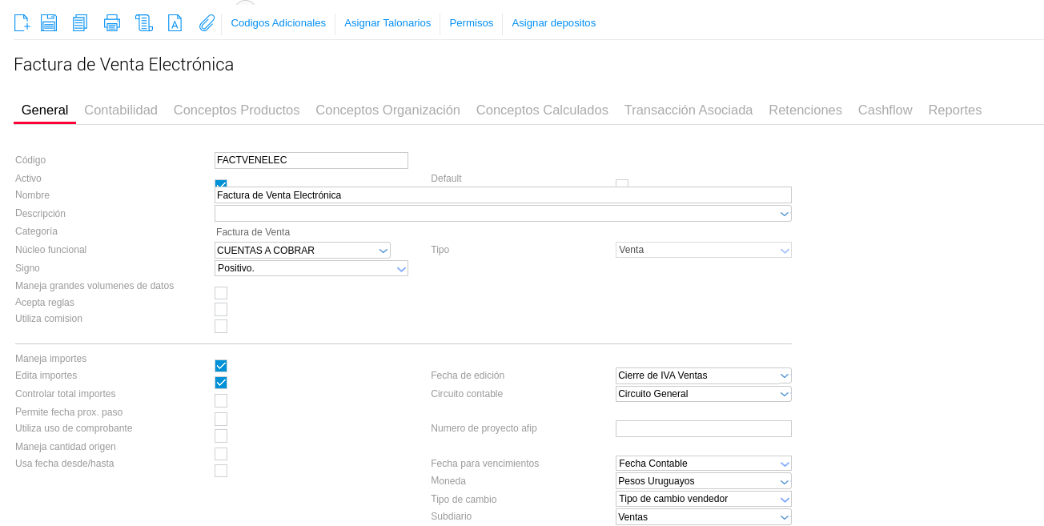Click the new document icon
1044x526 pixels.
point(22,22)
